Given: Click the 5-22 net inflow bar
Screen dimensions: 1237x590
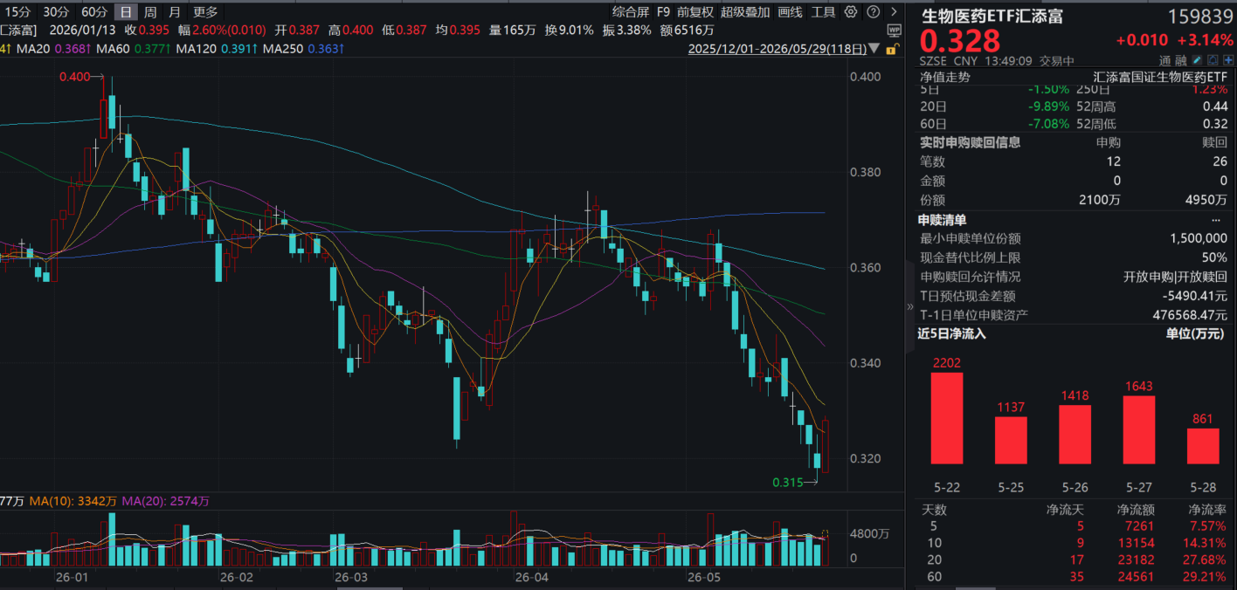Looking at the screenshot, I should [947, 418].
